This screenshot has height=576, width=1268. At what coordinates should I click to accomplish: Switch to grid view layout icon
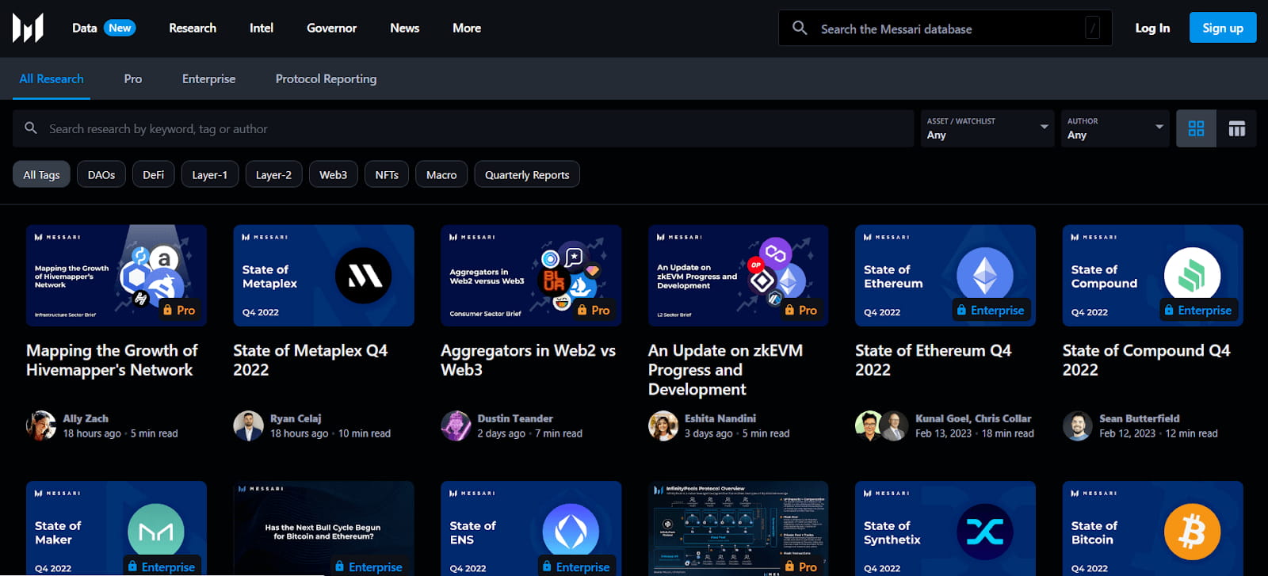click(x=1196, y=128)
